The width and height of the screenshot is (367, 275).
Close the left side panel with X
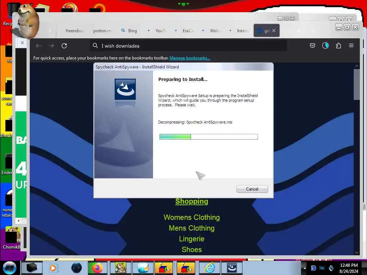22,43
